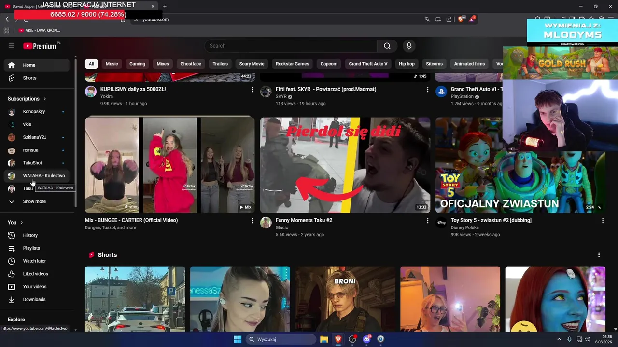
Task: Click Disney Polska channel avatar
Action: [x=441, y=222]
